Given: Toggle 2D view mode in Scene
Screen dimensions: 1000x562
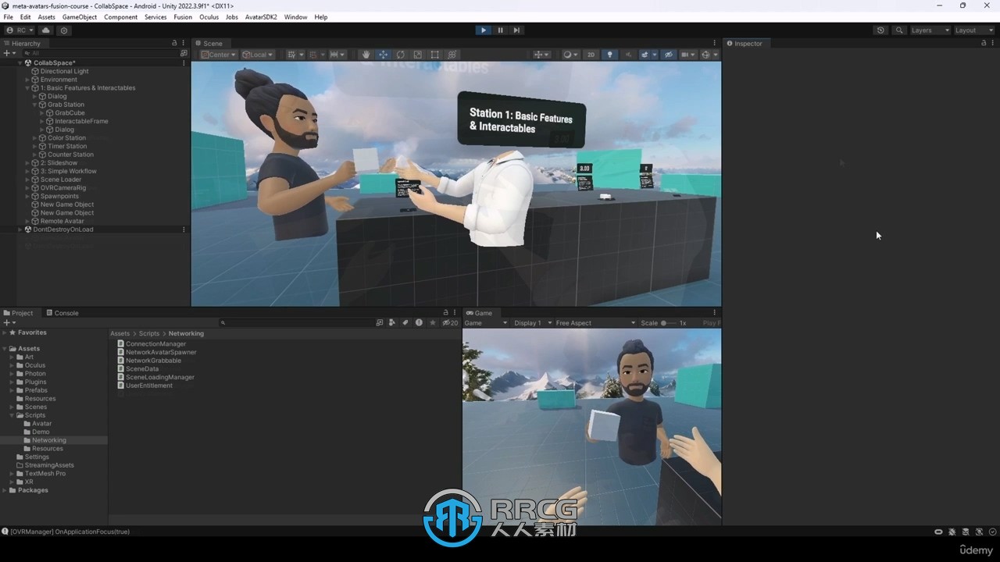Looking at the screenshot, I should tap(591, 55).
